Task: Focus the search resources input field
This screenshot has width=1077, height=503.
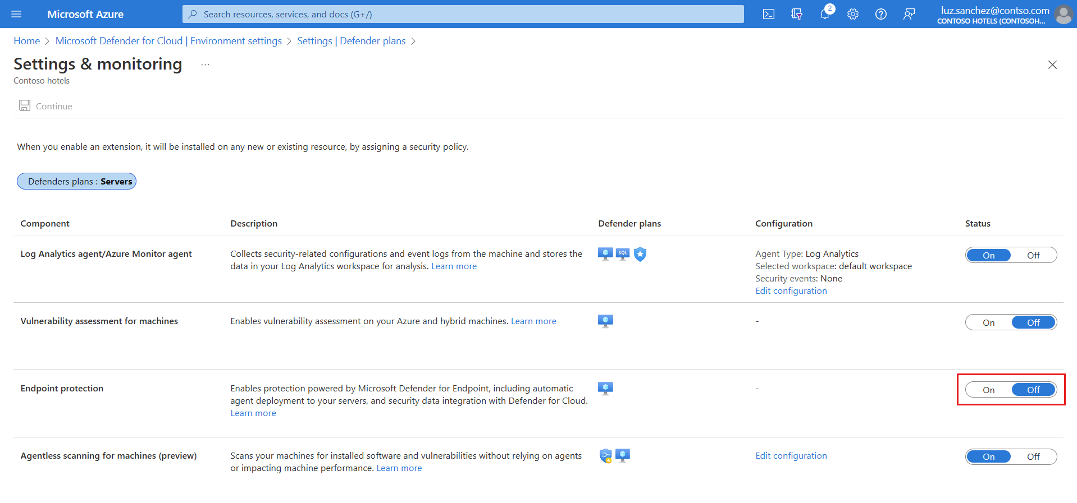Action: point(463,14)
